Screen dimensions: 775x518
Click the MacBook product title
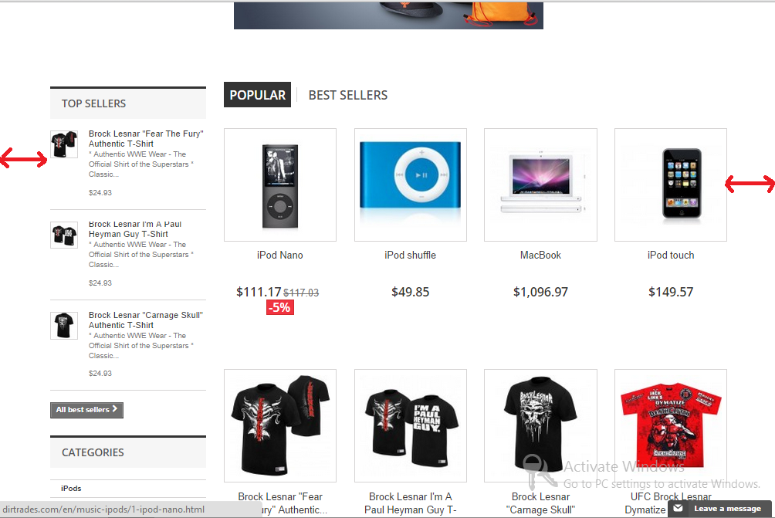point(540,255)
